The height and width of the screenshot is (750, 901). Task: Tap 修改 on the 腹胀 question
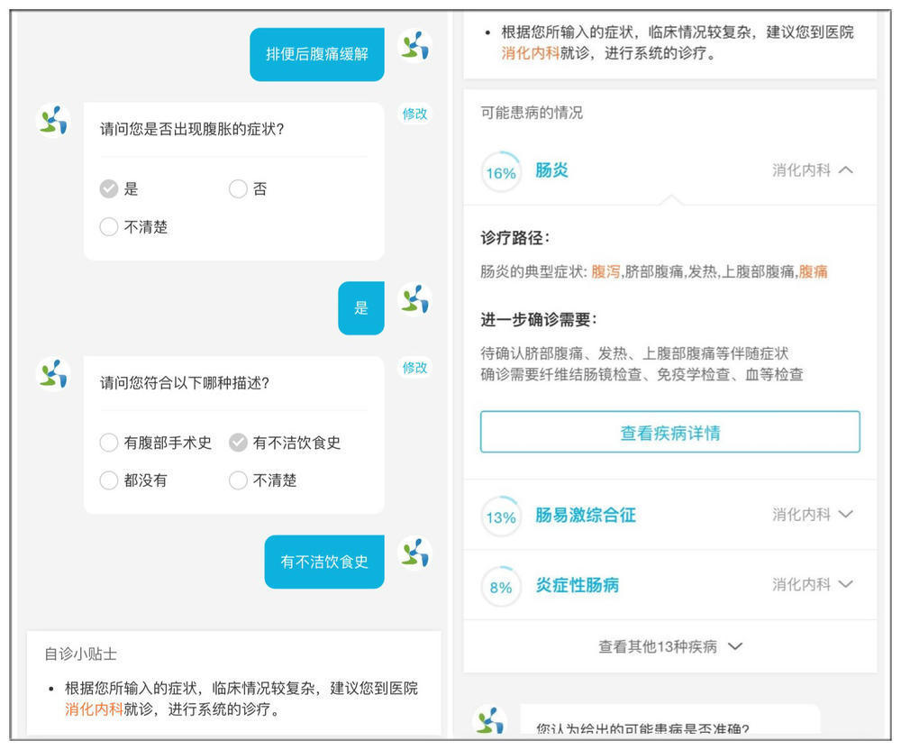pyautogui.click(x=414, y=114)
